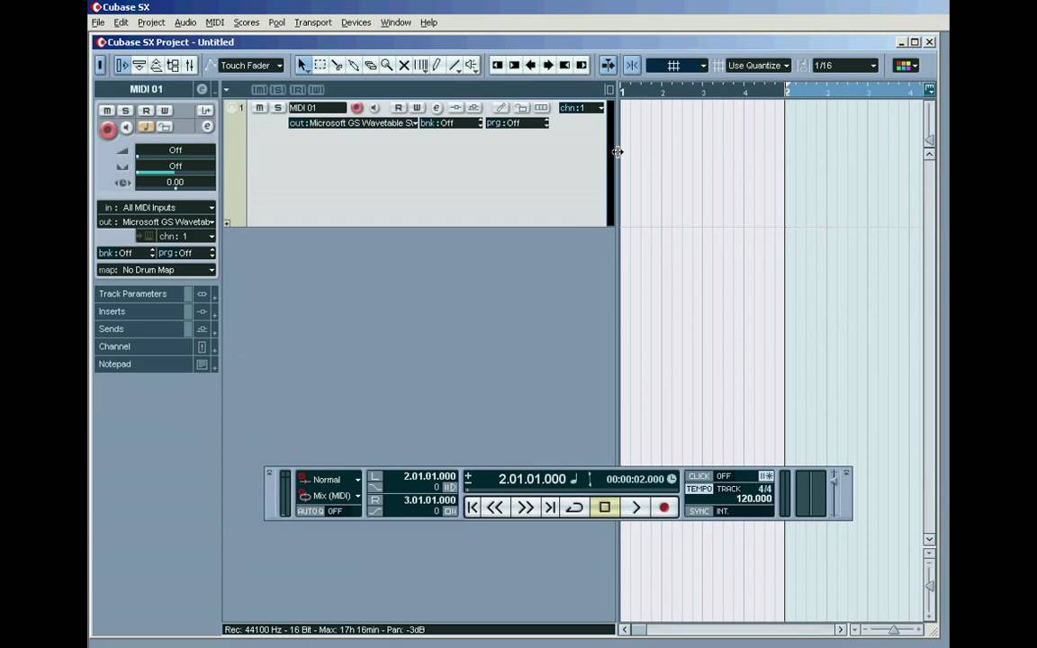1037x648 pixels.
Task: Open the Grid snap mode dropdown
Action: tap(677, 66)
